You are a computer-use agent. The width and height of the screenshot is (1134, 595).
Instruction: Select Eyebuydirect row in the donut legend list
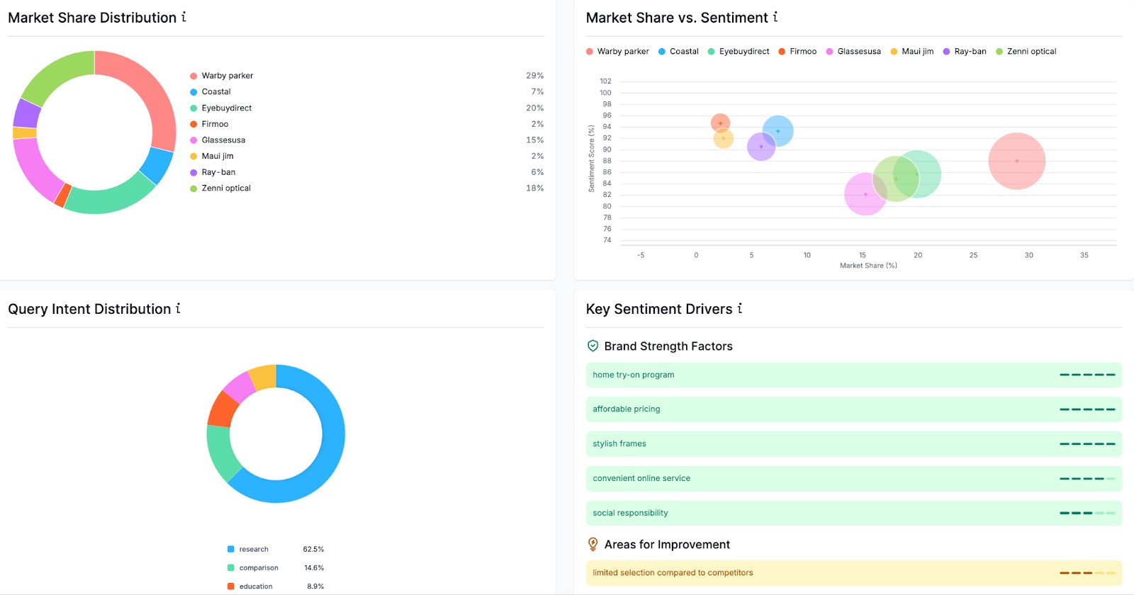pyautogui.click(x=367, y=108)
